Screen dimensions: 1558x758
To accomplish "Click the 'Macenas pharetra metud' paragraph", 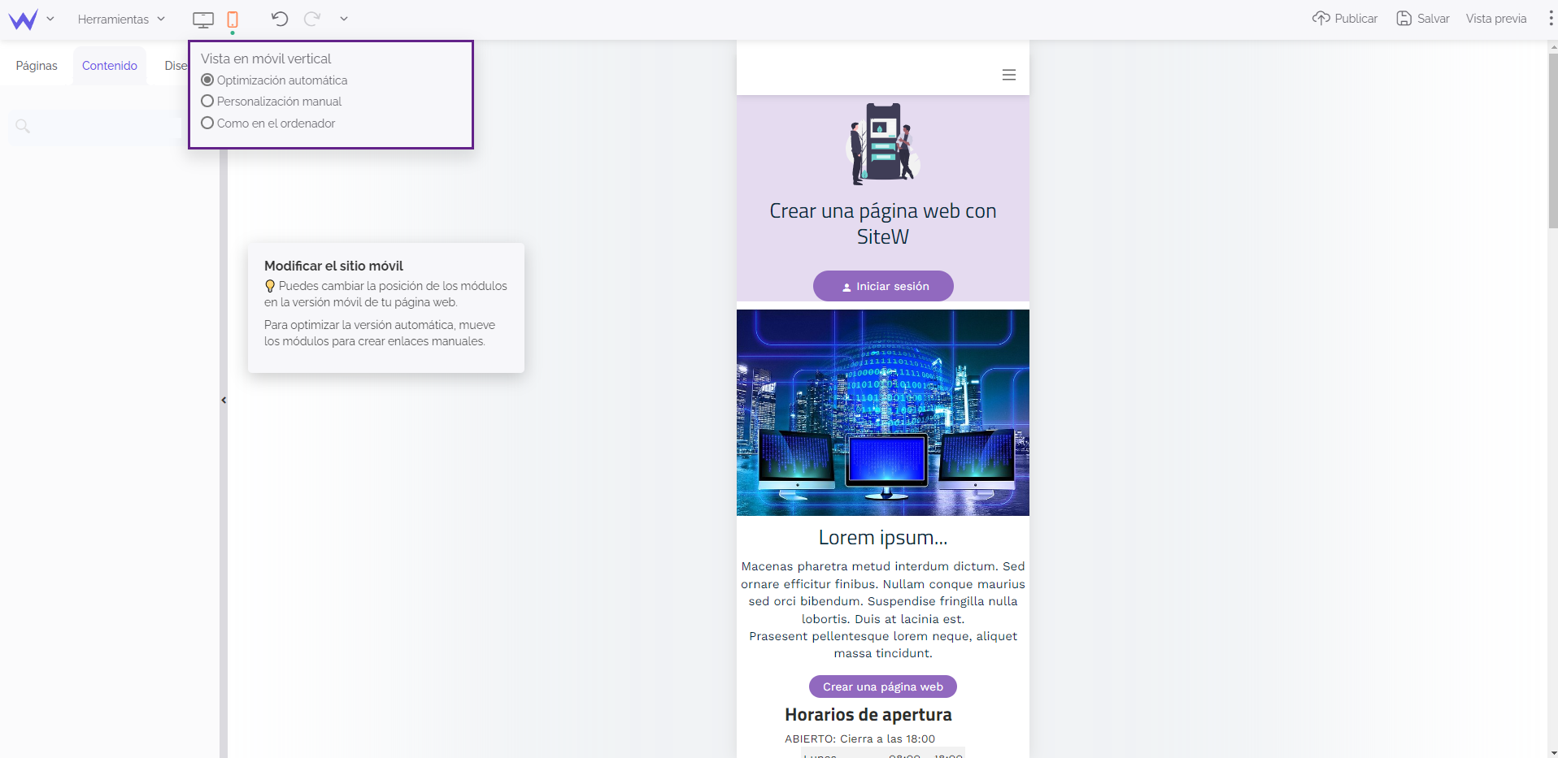I will (883, 609).
